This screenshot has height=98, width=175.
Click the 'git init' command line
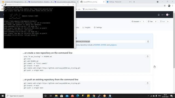click(27, 59)
